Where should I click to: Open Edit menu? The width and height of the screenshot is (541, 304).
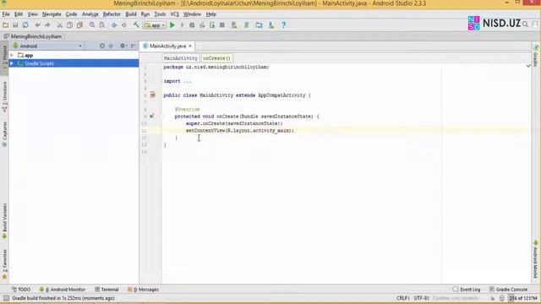(19, 14)
